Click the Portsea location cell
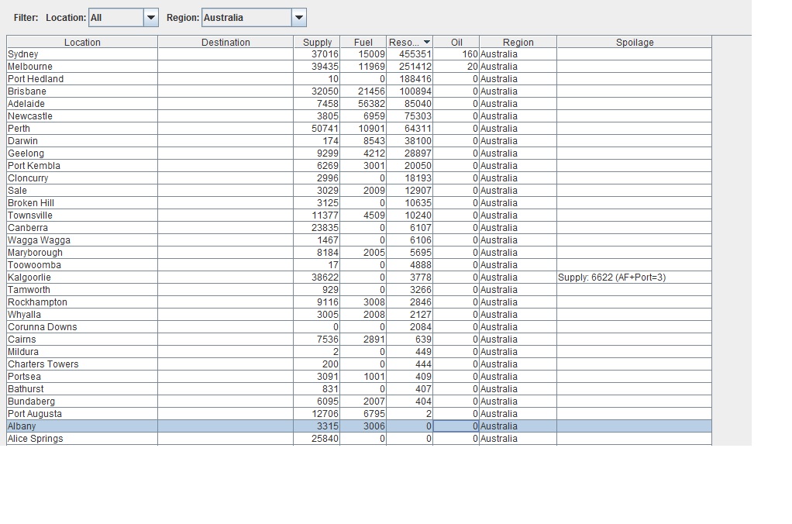The height and width of the screenshot is (524, 792). [82, 377]
